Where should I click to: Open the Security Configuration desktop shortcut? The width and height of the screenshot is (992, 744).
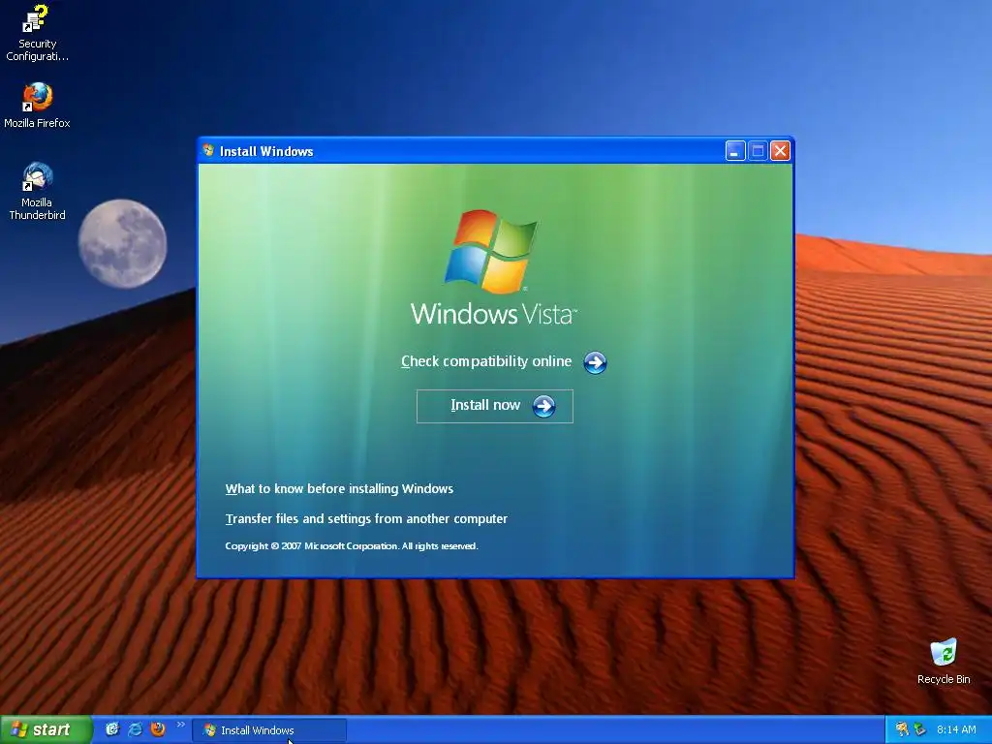pyautogui.click(x=37, y=33)
